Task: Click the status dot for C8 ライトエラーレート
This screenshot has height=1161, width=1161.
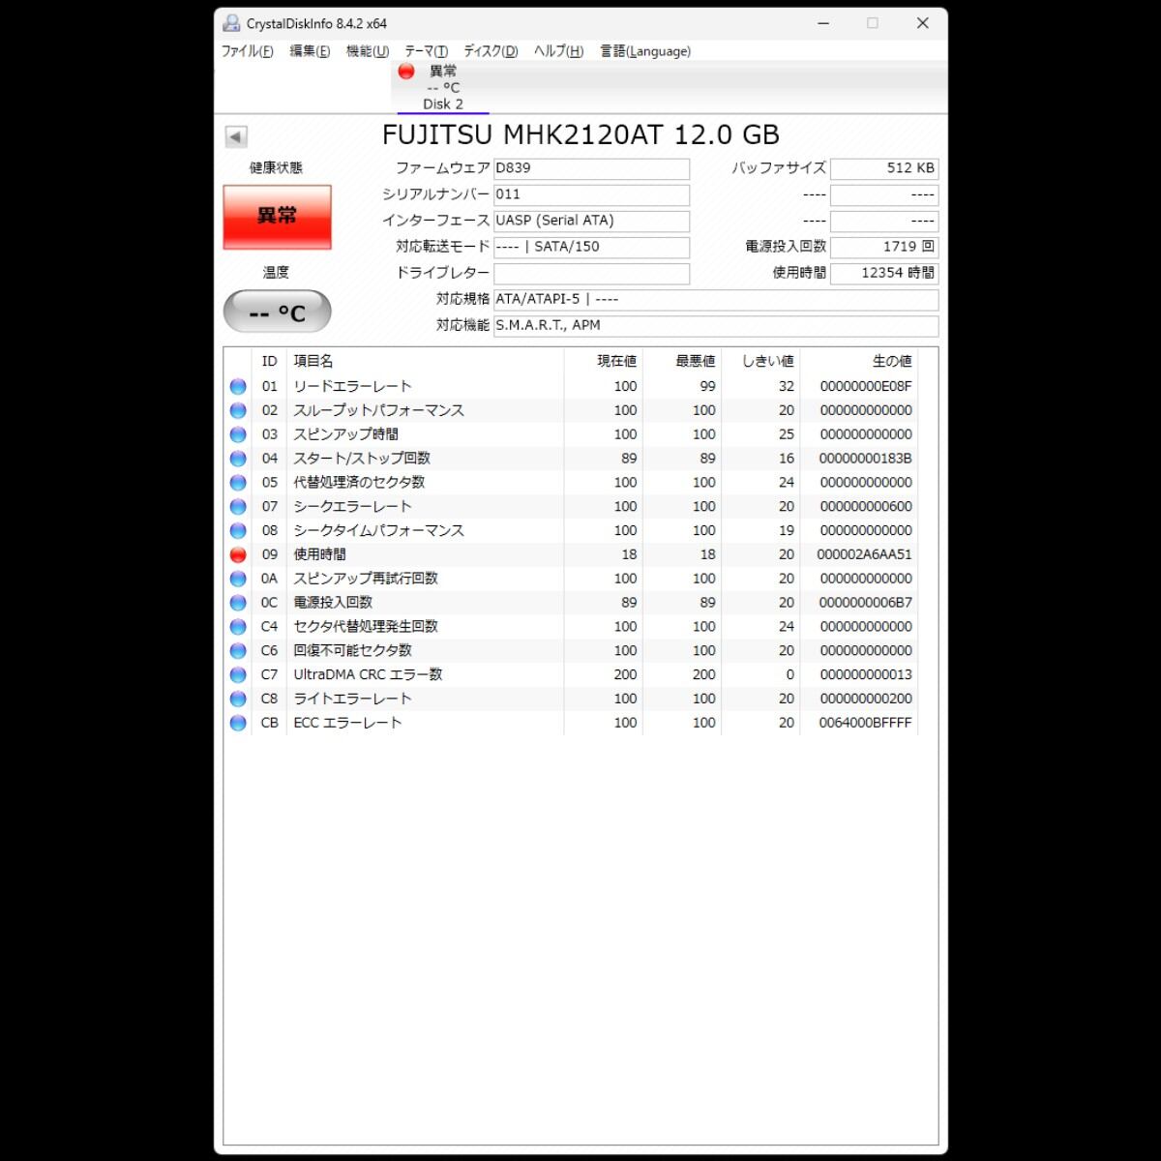Action: (x=238, y=699)
